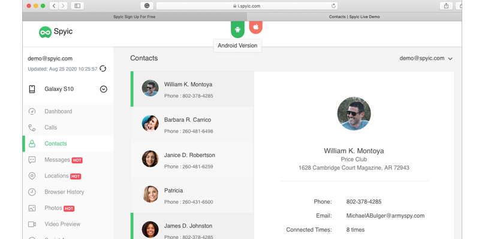Go back with the Safari back arrow
The width and height of the screenshot is (479, 239).
pyautogui.click(x=54, y=6)
